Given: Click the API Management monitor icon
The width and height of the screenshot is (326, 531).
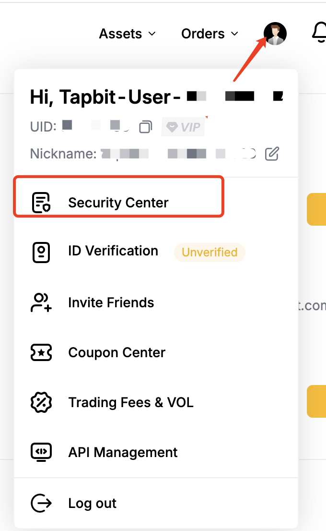Looking at the screenshot, I should [x=41, y=452].
